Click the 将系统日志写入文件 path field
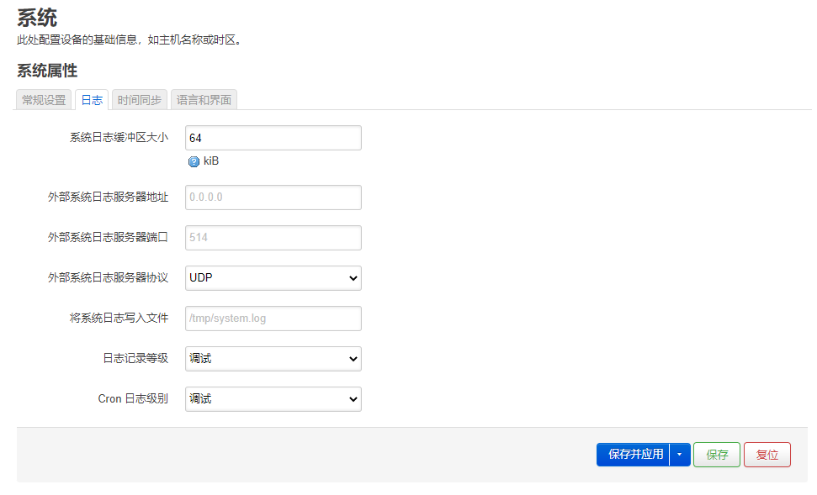 click(x=273, y=318)
